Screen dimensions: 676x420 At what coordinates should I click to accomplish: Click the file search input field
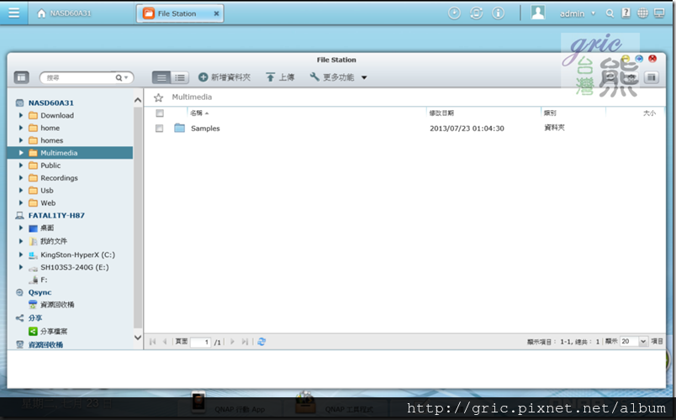click(79, 77)
